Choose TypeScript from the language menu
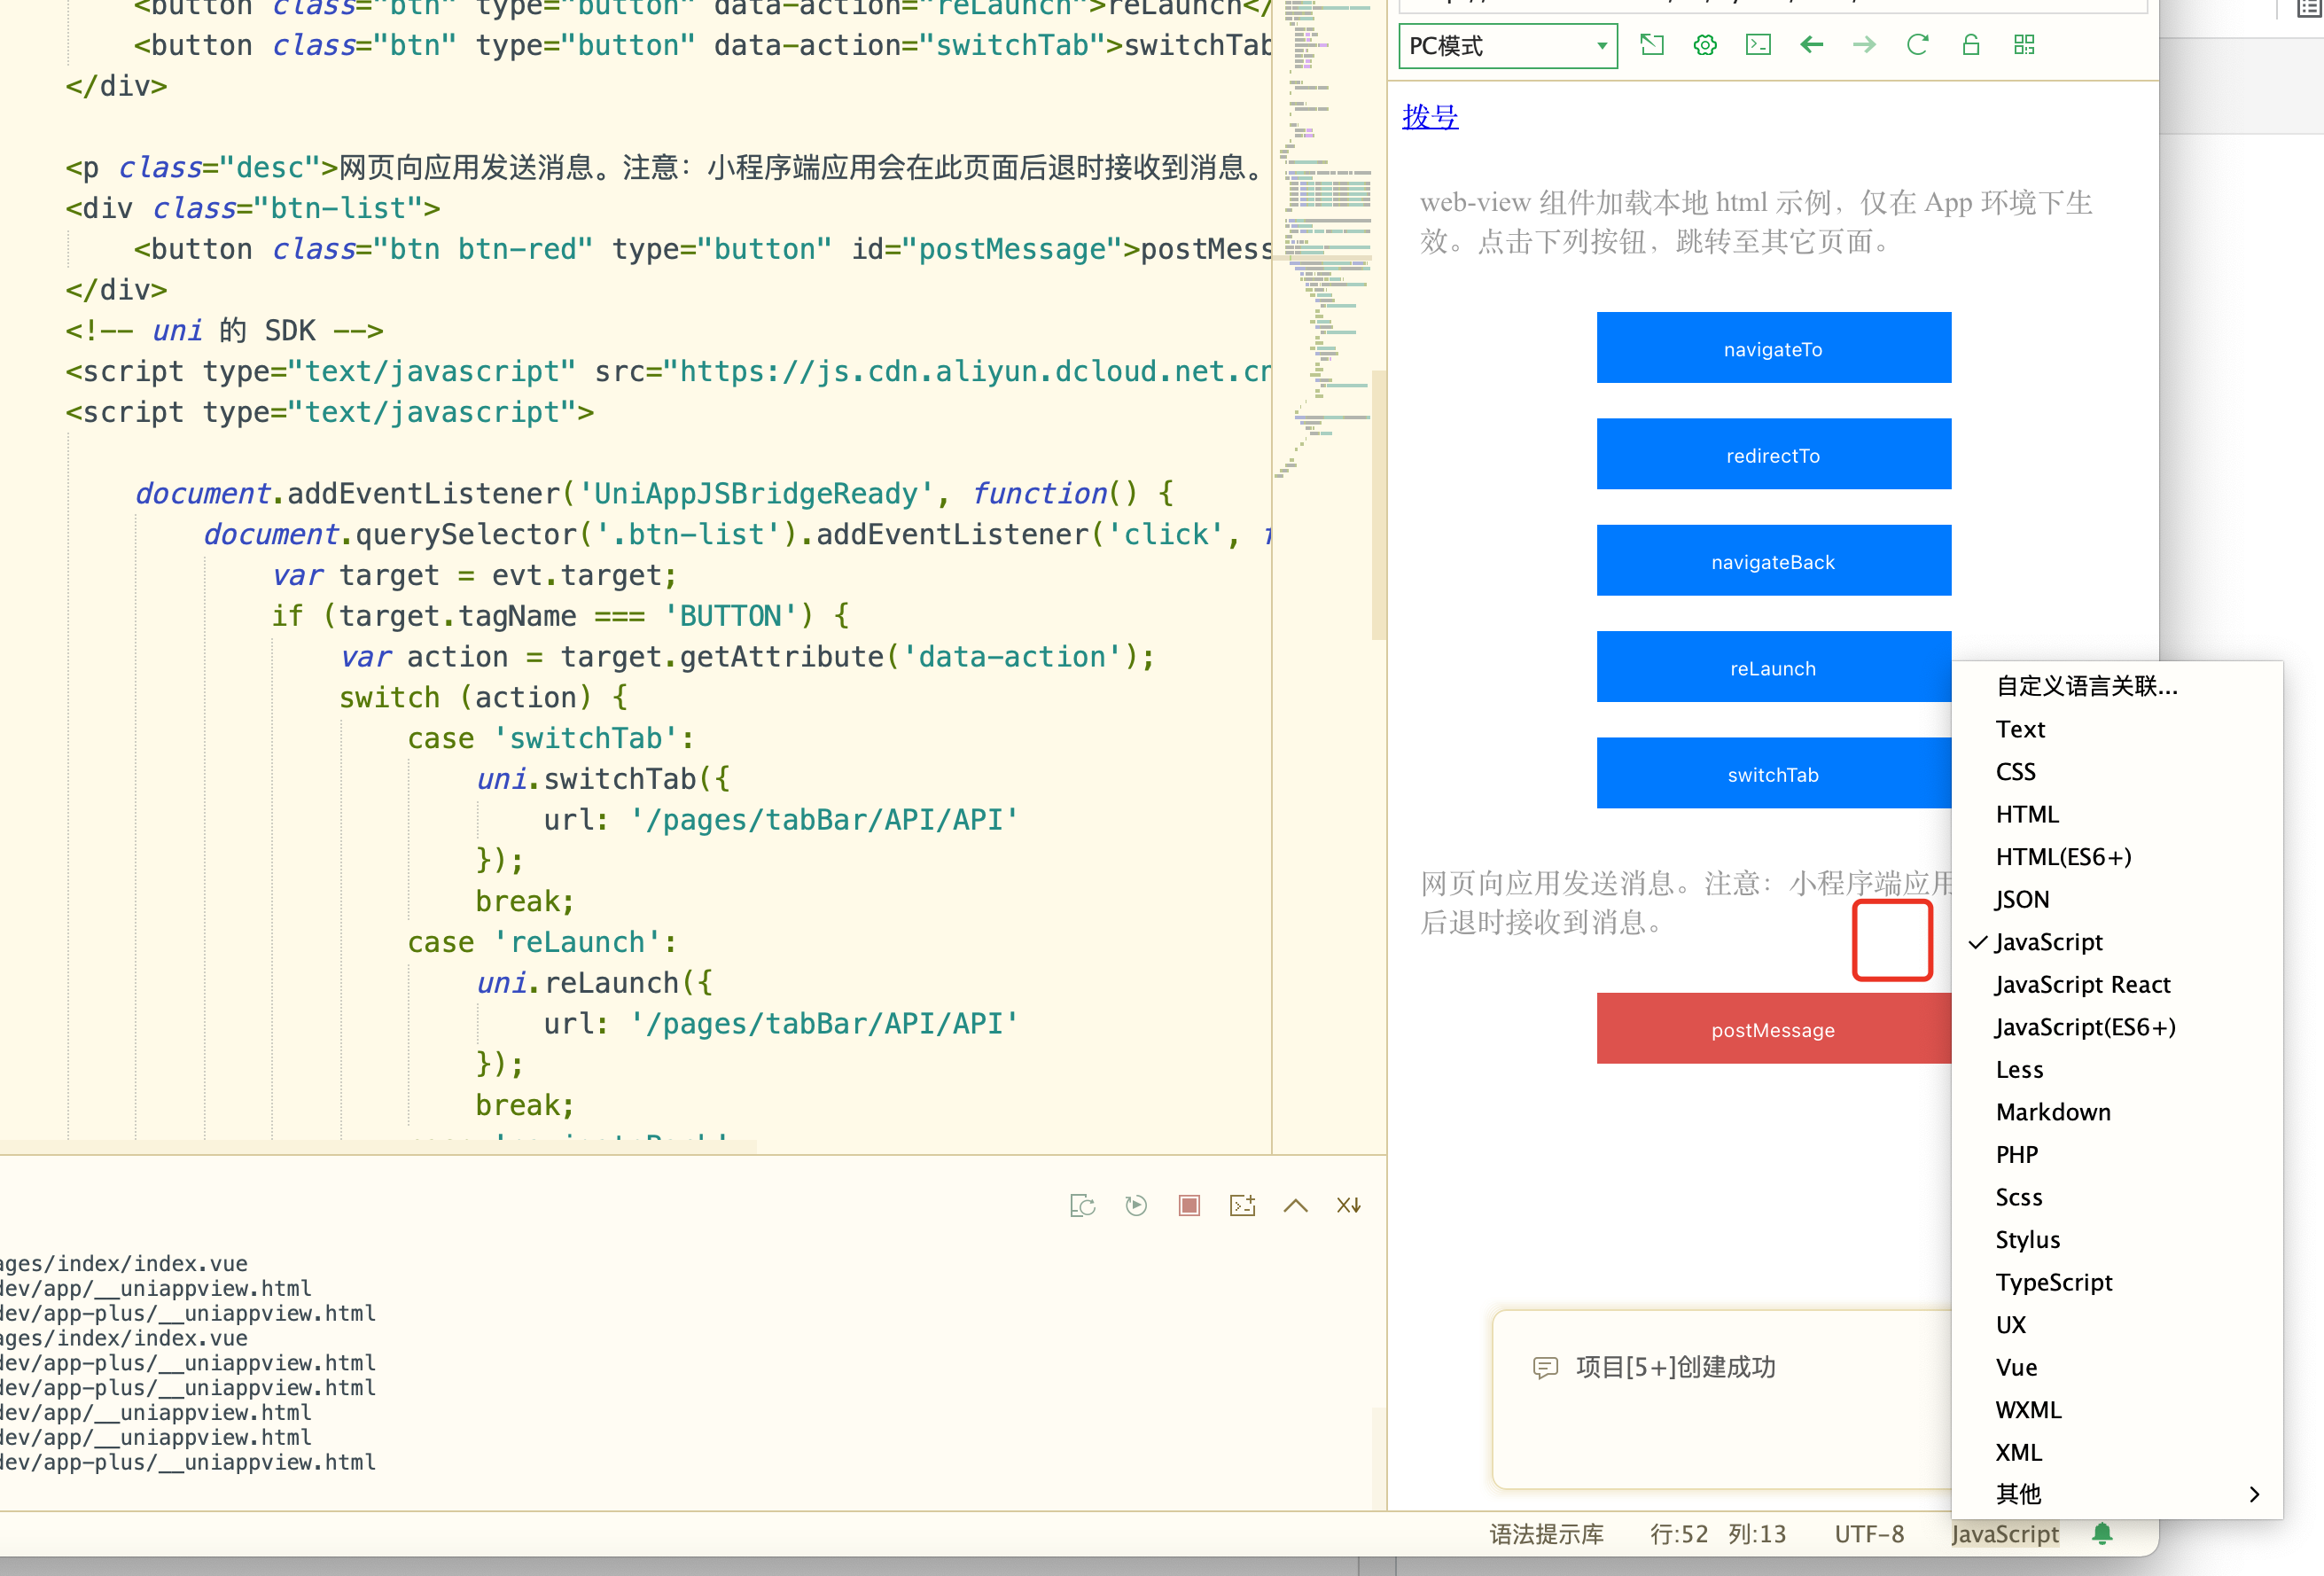 point(2054,1282)
